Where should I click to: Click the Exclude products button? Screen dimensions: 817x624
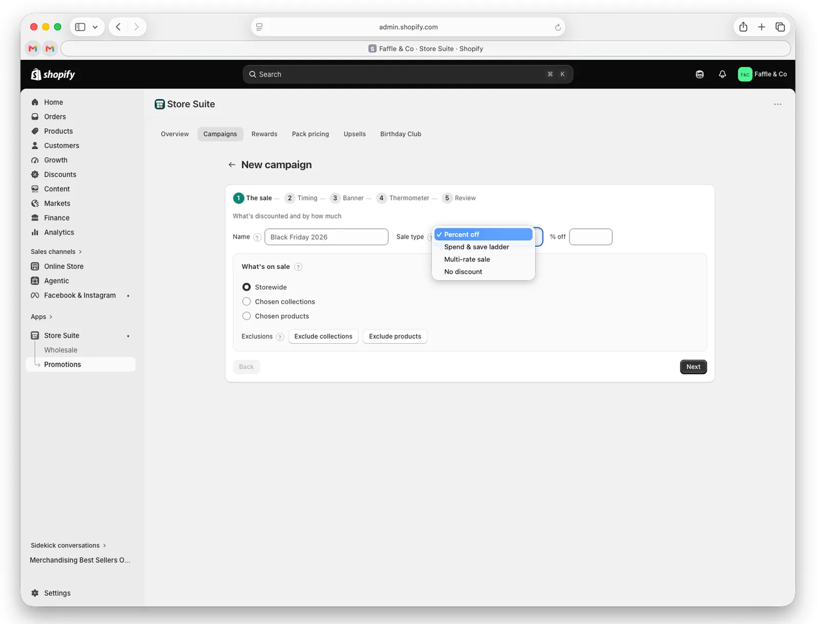click(x=395, y=337)
